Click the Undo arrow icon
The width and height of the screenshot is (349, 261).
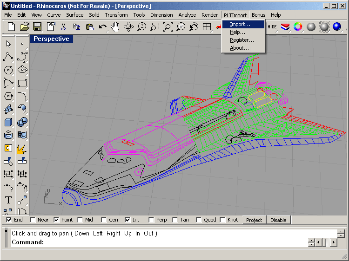click(x=102, y=27)
